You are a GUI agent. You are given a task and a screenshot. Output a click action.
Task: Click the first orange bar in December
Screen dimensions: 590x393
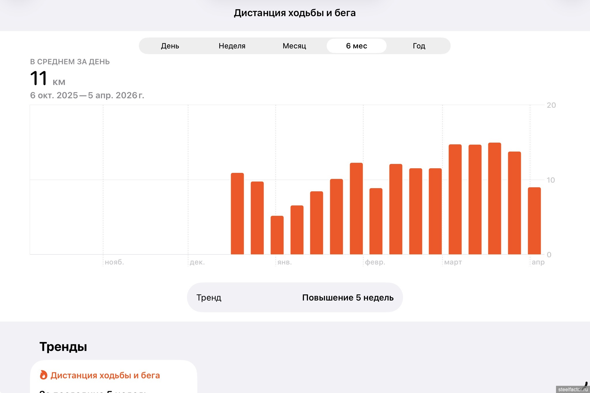237,213
